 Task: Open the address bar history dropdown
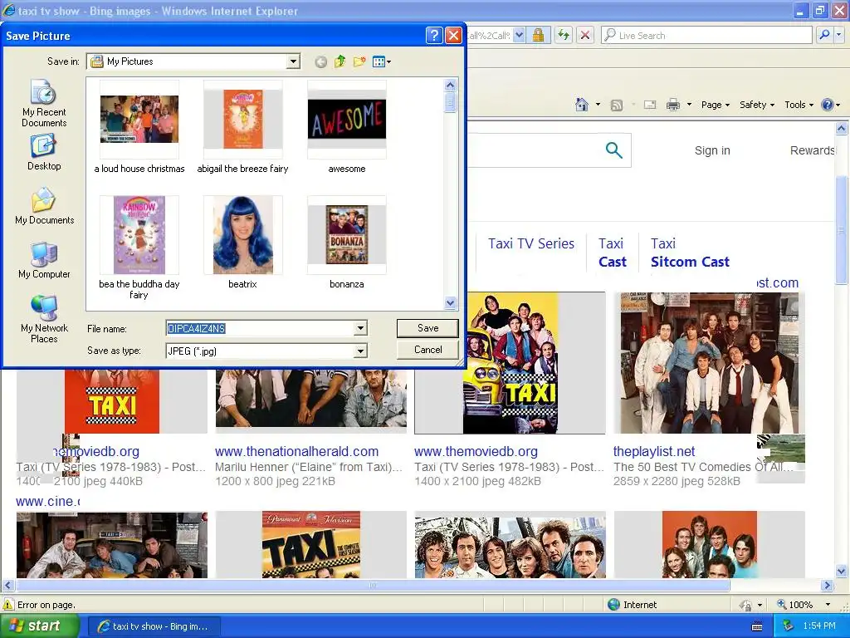(x=519, y=36)
